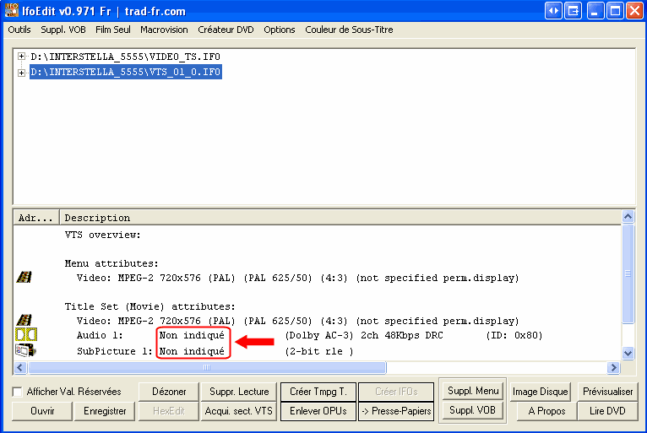Open the Couleur de Sous-Titre menu

point(349,30)
